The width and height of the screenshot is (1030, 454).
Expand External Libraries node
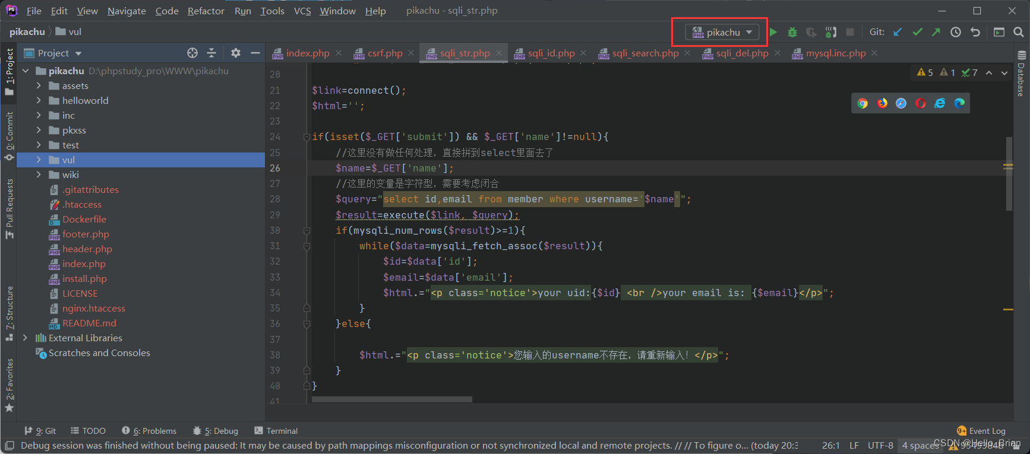coord(25,338)
